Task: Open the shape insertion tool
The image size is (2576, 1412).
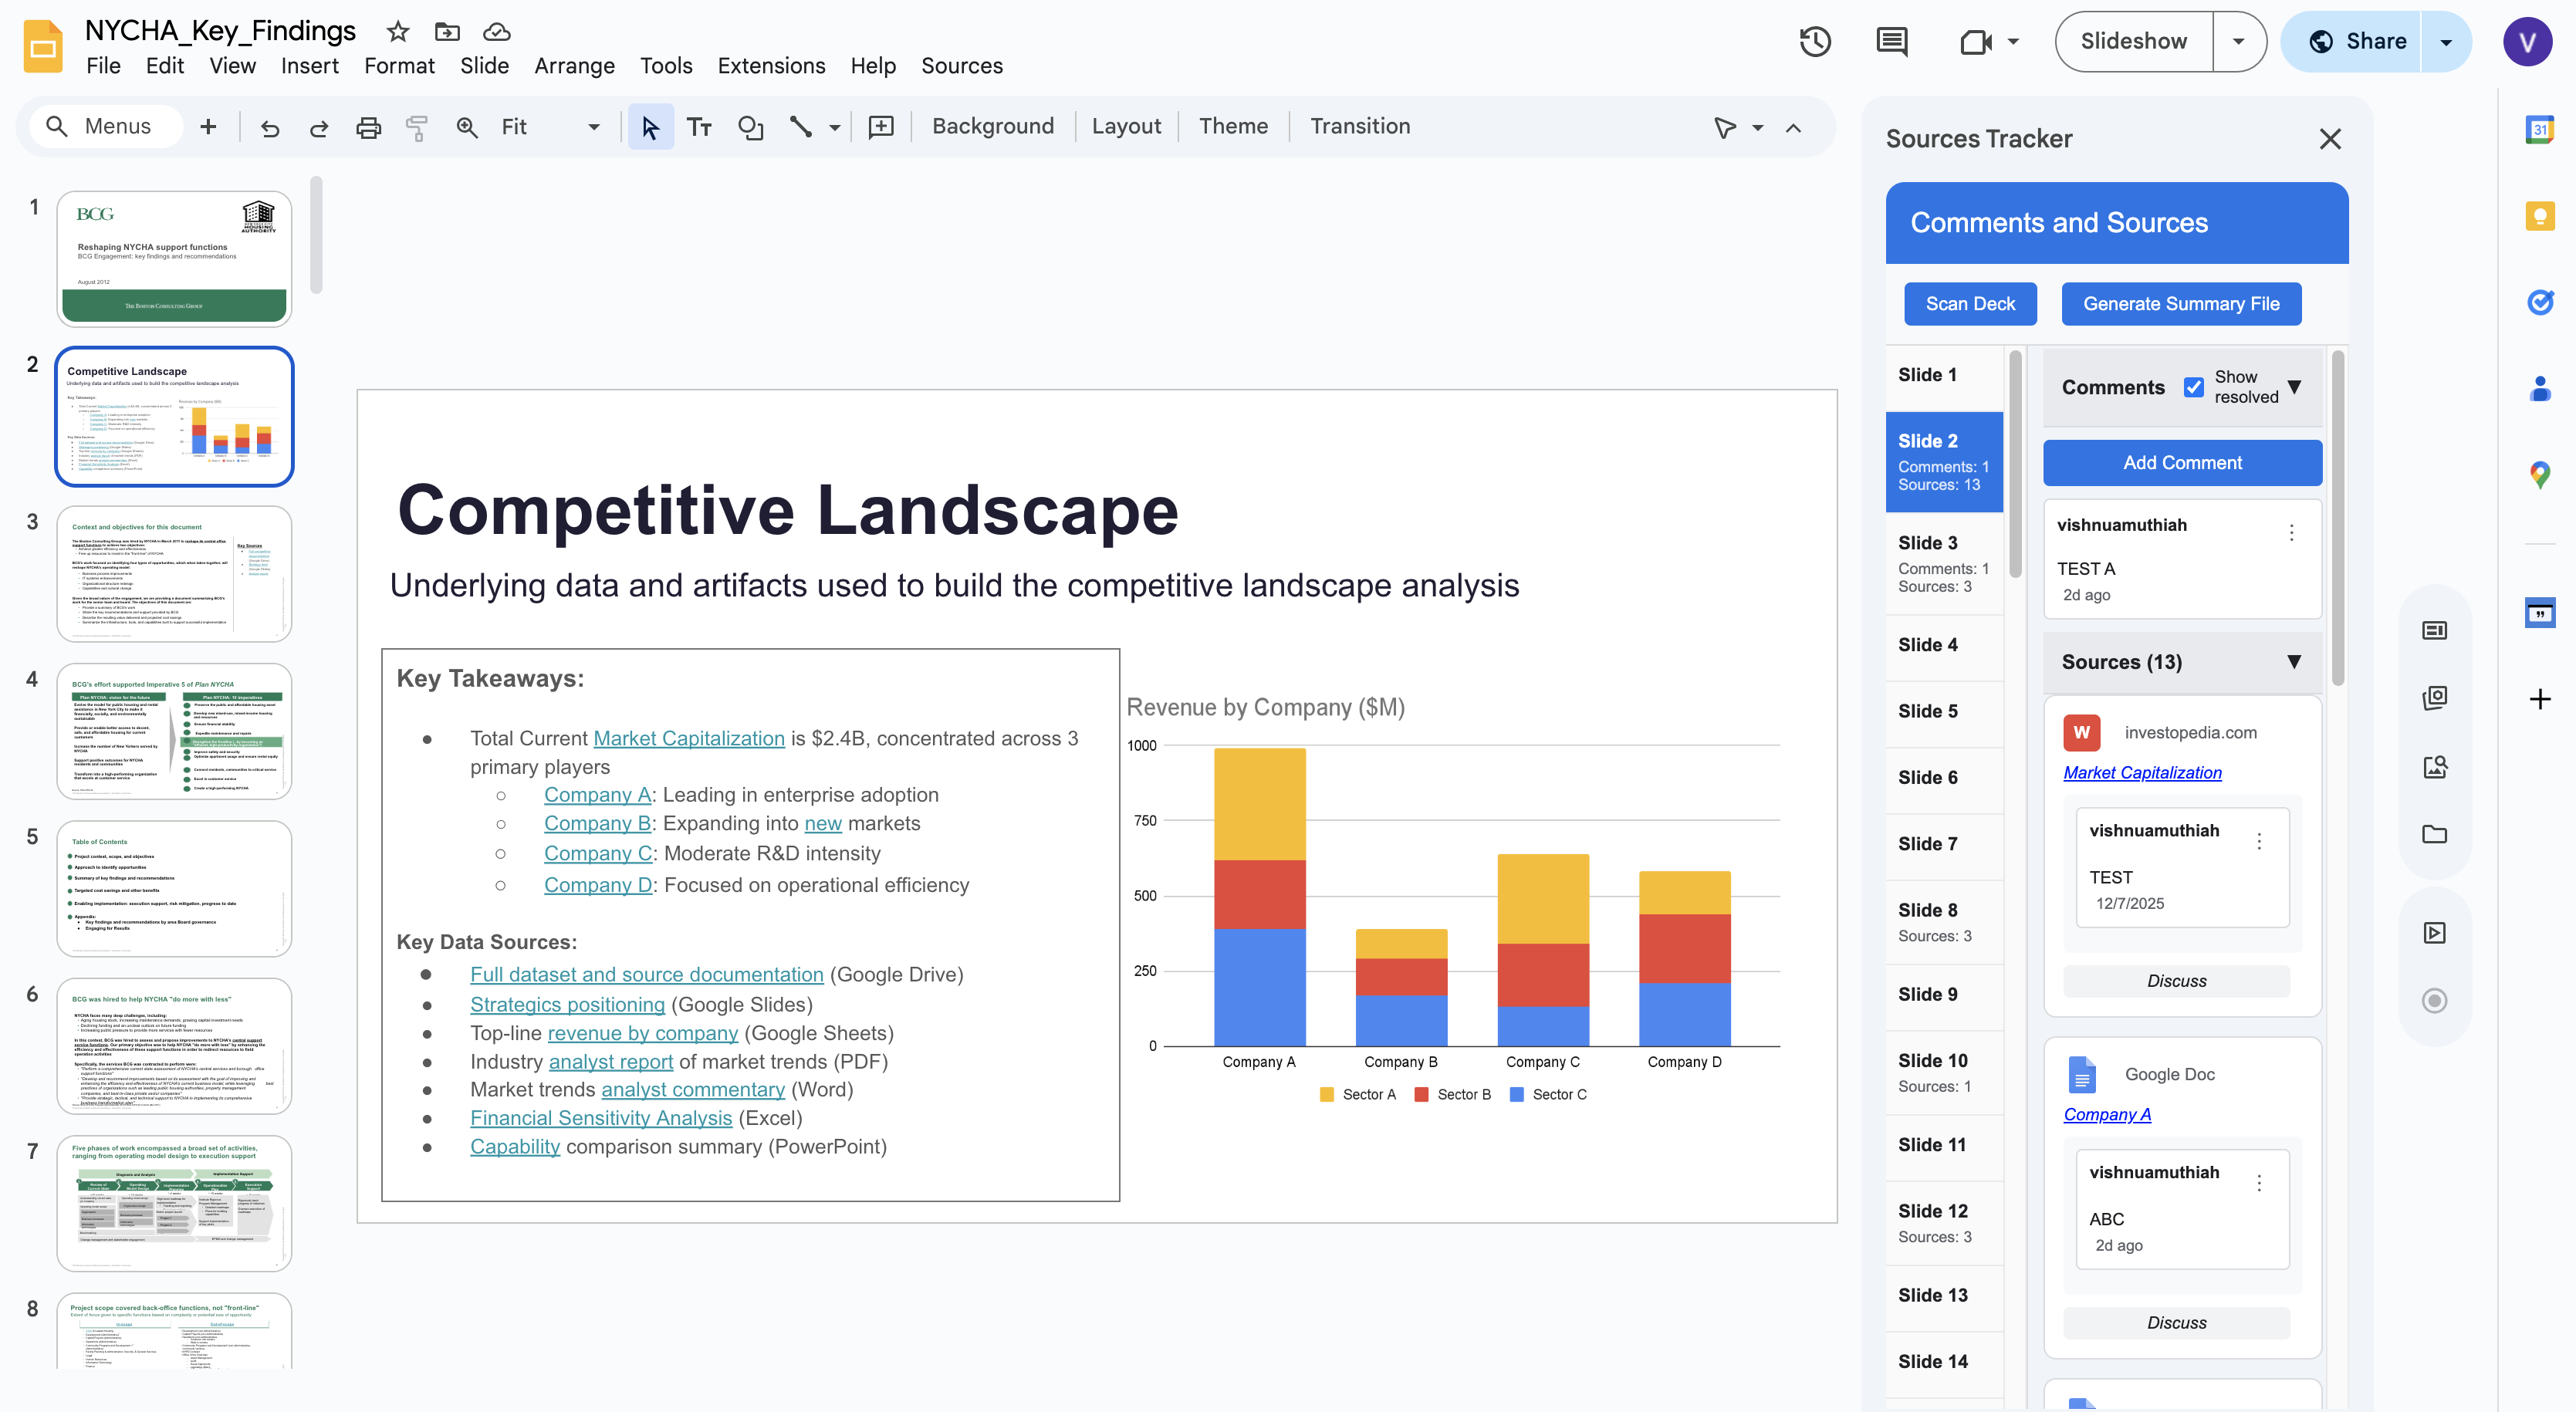Action: (750, 126)
